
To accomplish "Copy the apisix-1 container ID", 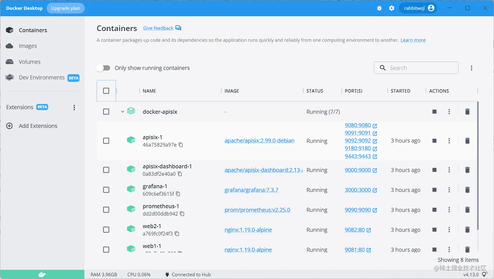I will (x=181, y=145).
